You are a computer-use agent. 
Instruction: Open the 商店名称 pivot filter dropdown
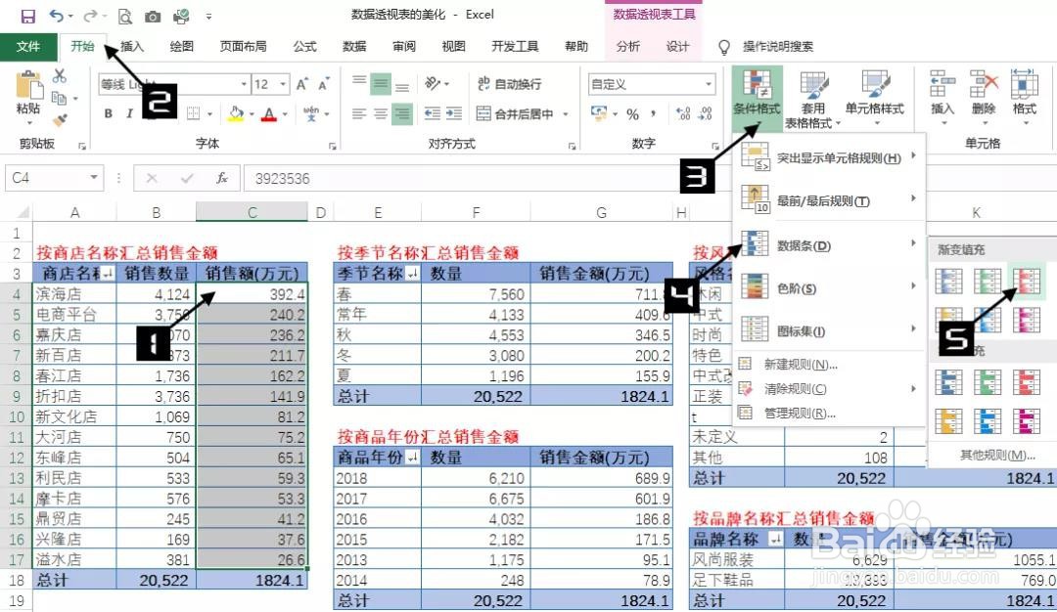[x=108, y=273]
